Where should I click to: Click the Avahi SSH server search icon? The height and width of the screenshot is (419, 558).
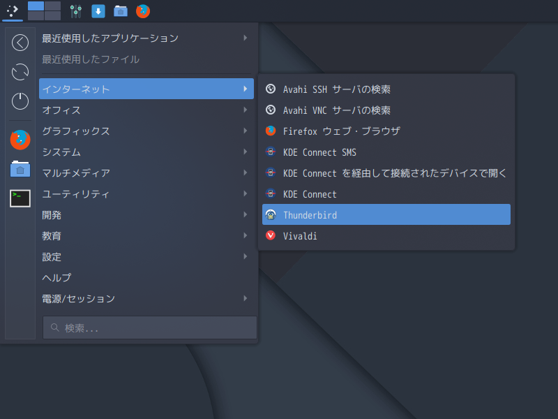pyautogui.click(x=271, y=89)
